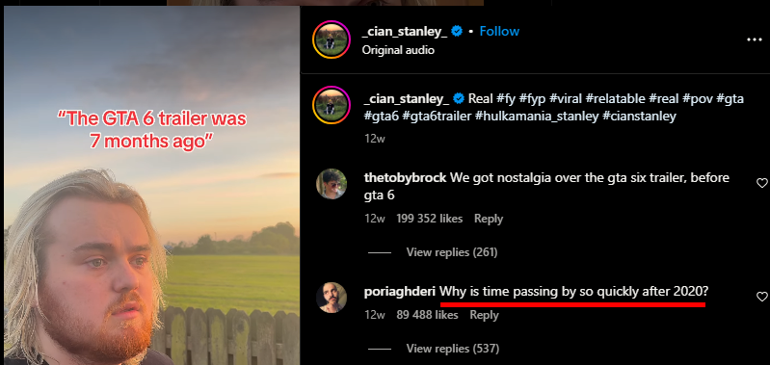Open poriaghderi's profile avatar

332,298
